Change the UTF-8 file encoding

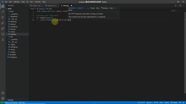click(x=156, y=103)
